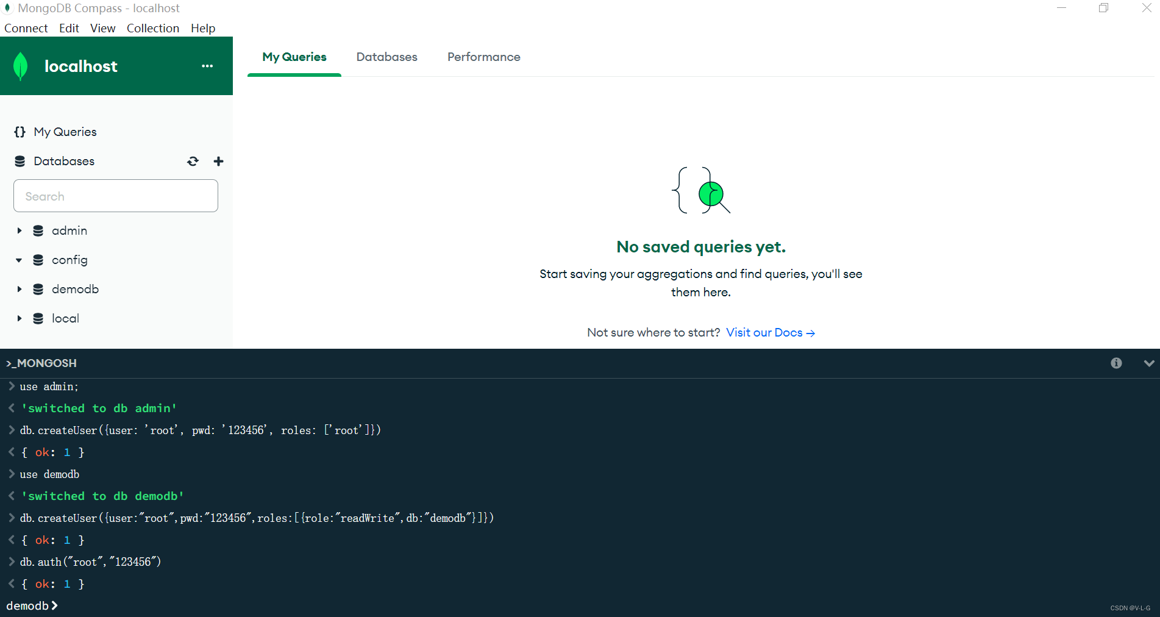Click the admin database icon
The height and width of the screenshot is (617, 1160).
38,230
